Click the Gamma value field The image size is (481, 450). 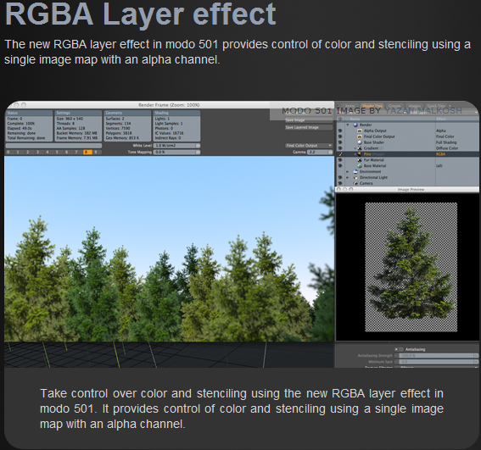tap(320, 152)
